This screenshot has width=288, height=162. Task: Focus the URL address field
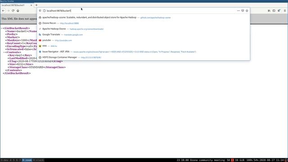pos(140,11)
